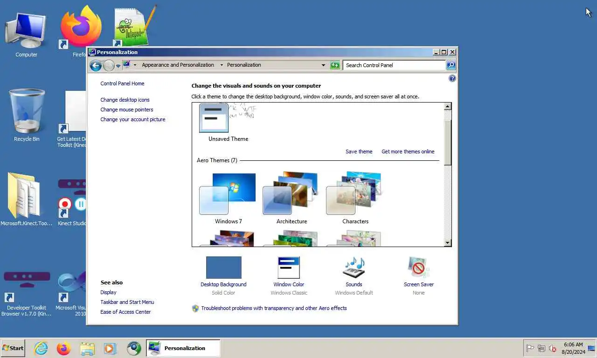
Task: Click Change mouse pointers link
Action: [127, 110]
